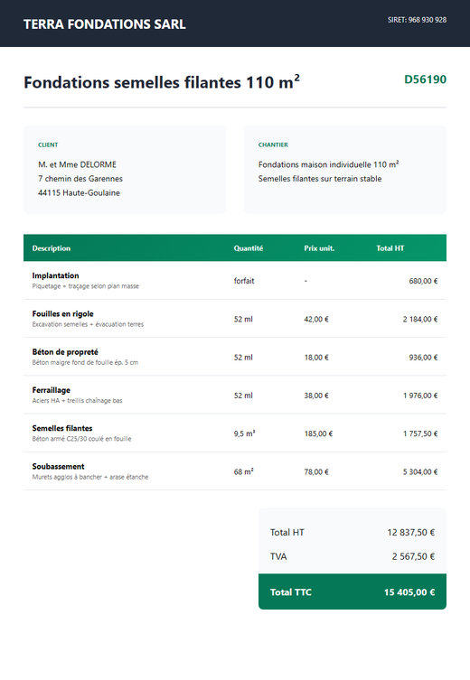Click the Fouilles en rigole total 2 184,00 €
This screenshot has height=680, width=470.
click(x=420, y=319)
